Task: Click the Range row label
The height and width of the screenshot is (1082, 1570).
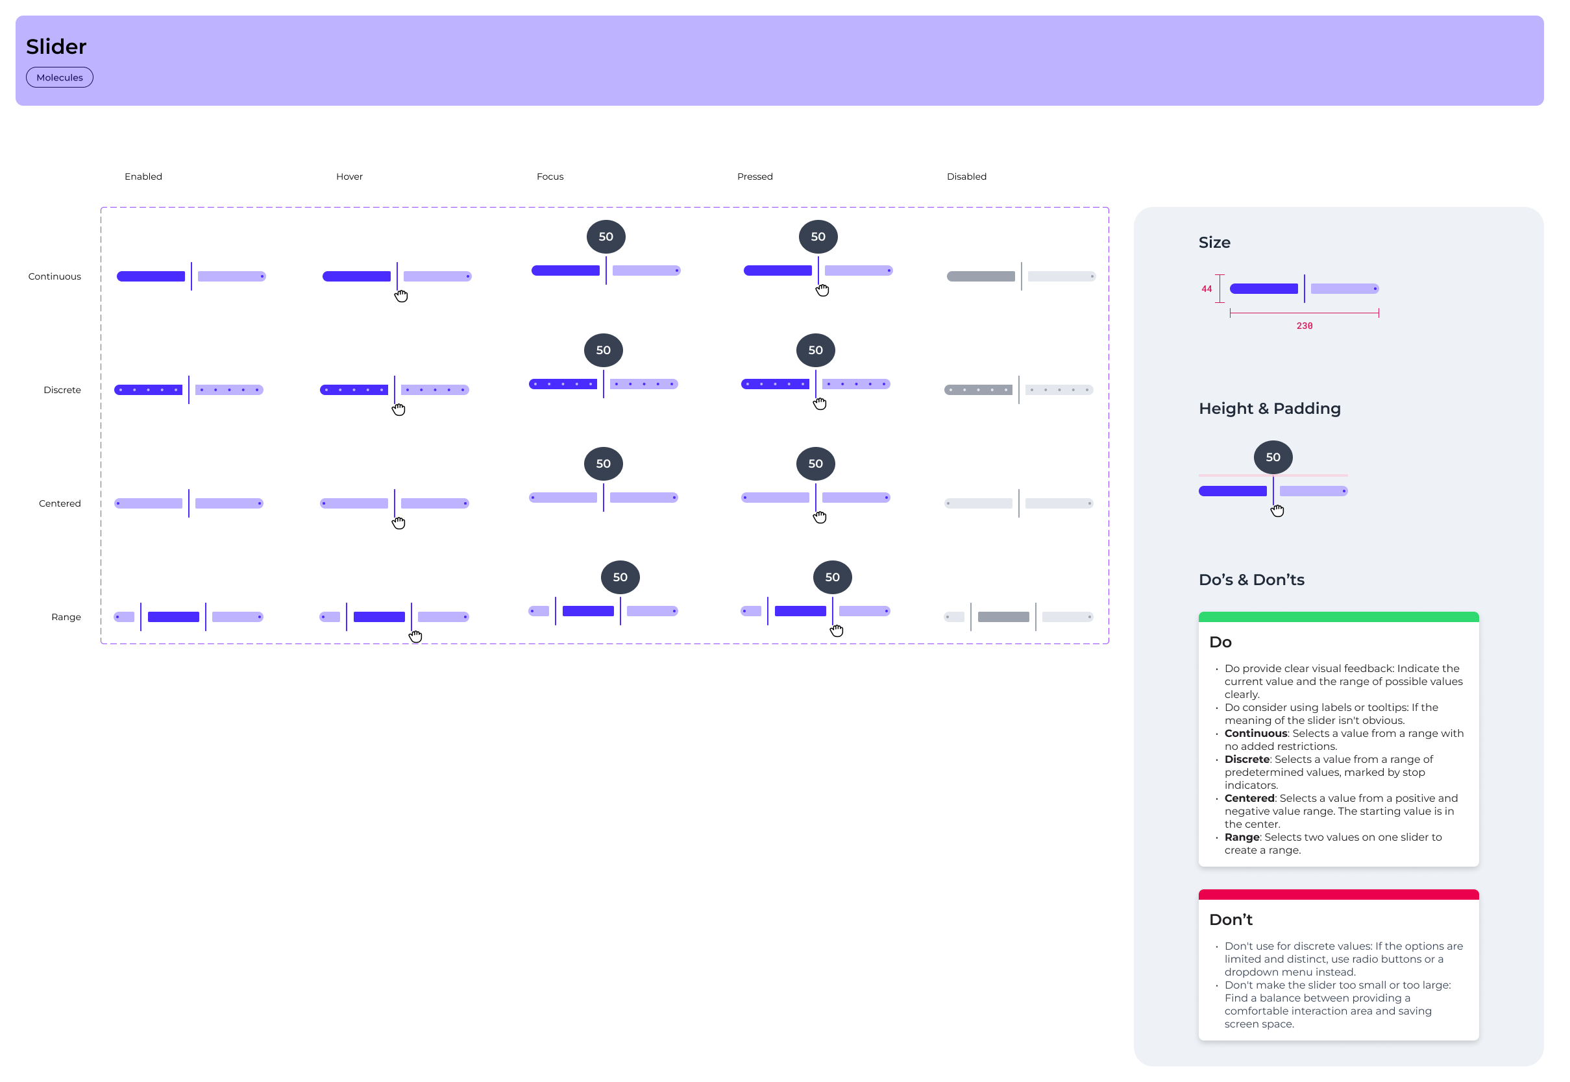Action: (66, 617)
